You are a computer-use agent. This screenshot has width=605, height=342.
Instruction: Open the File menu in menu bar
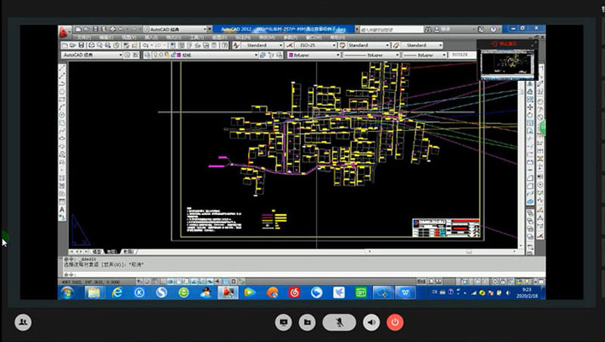click(x=86, y=37)
